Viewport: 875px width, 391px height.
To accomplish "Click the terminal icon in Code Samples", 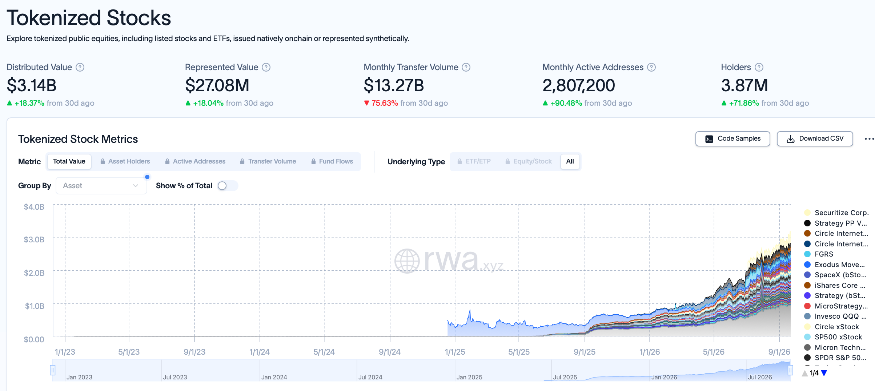I will coord(709,139).
